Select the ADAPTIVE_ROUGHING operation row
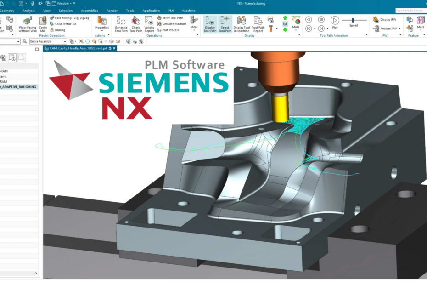427x285 pixels. pyautogui.click(x=19, y=87)
